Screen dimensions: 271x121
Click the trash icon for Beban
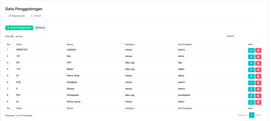click(x=258, y=70)
